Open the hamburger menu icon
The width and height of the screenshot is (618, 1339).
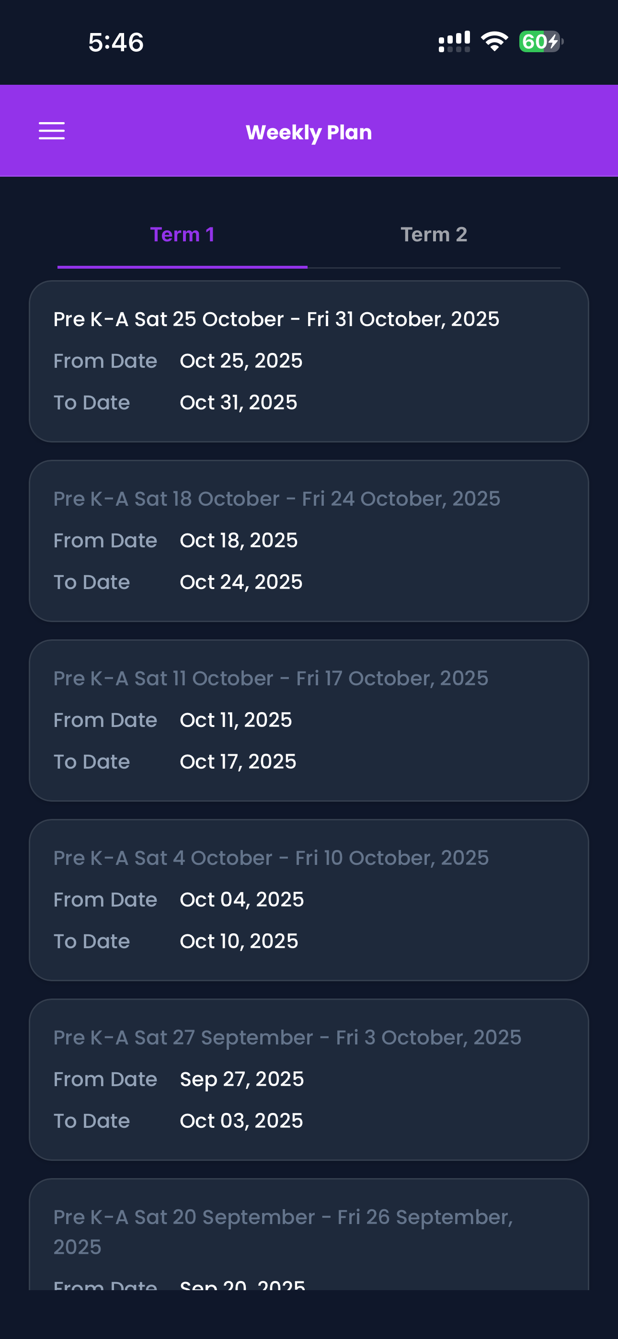point(52,131)
